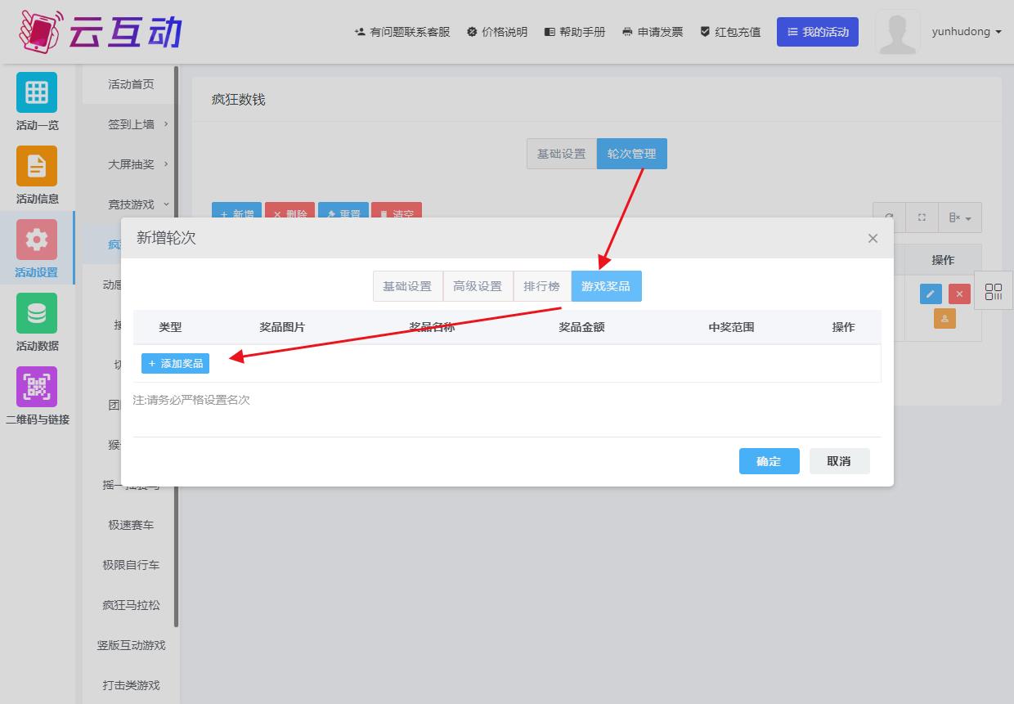This screenshot has width=1014, height=704.
Task: Close the 新增轮次 dialog
Action: [873, 238]
